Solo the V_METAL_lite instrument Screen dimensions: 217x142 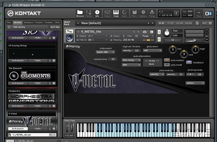pyautogui.click(x=159, y=32)
